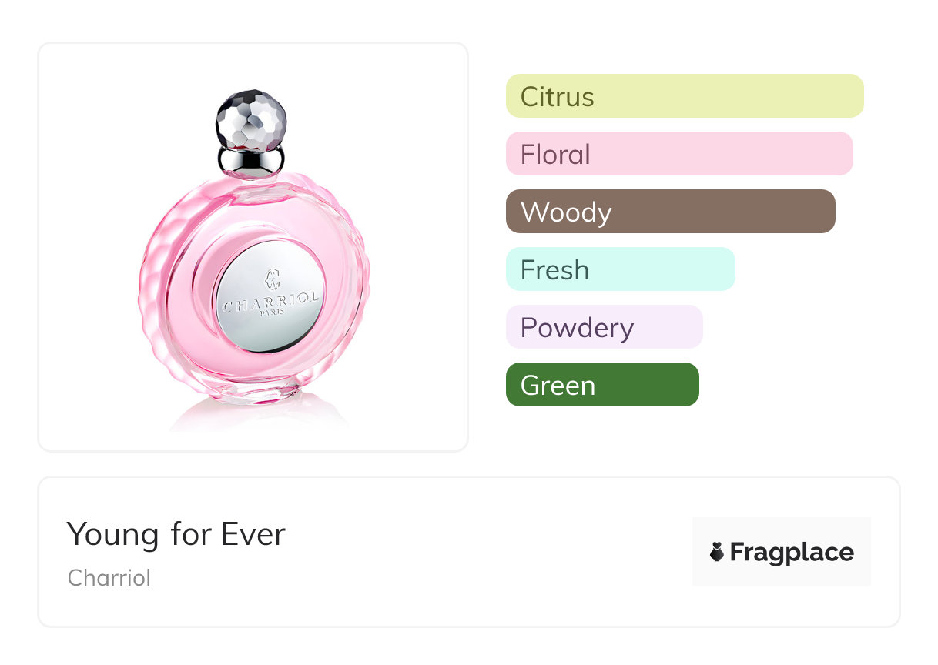Click the Charriol brand name under title
The height and width of the screenshot is (665, 938).
point(109,578)
